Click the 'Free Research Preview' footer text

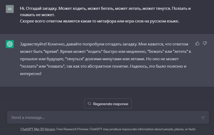72,129
